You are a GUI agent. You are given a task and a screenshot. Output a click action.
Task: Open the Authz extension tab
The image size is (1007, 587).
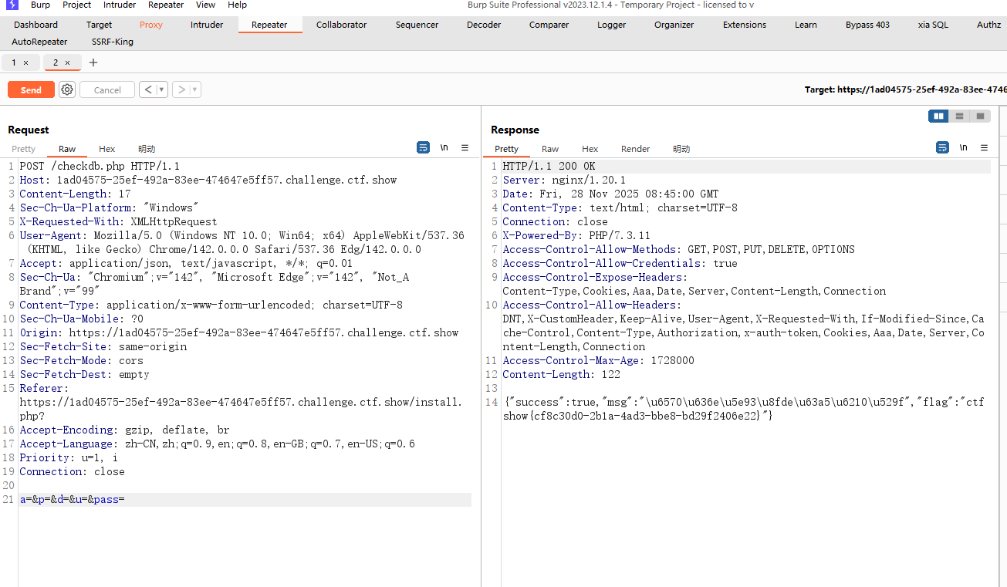pos(988,25)
